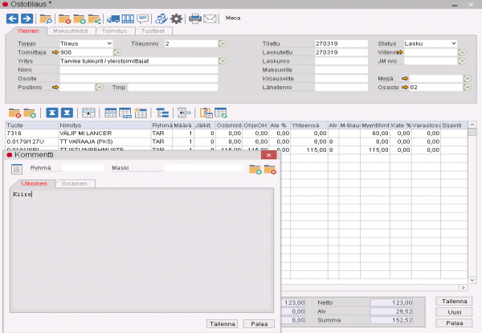Viewport: 482px width, 333px height.
Task: Click the insert table row icon
Action: [88, 113]
